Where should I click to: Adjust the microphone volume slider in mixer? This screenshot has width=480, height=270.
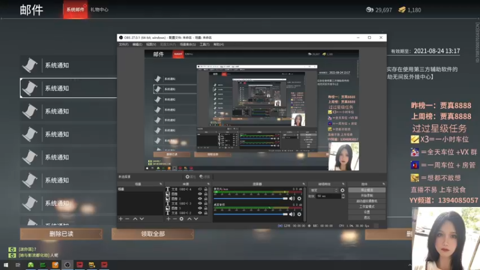[251, 199]
